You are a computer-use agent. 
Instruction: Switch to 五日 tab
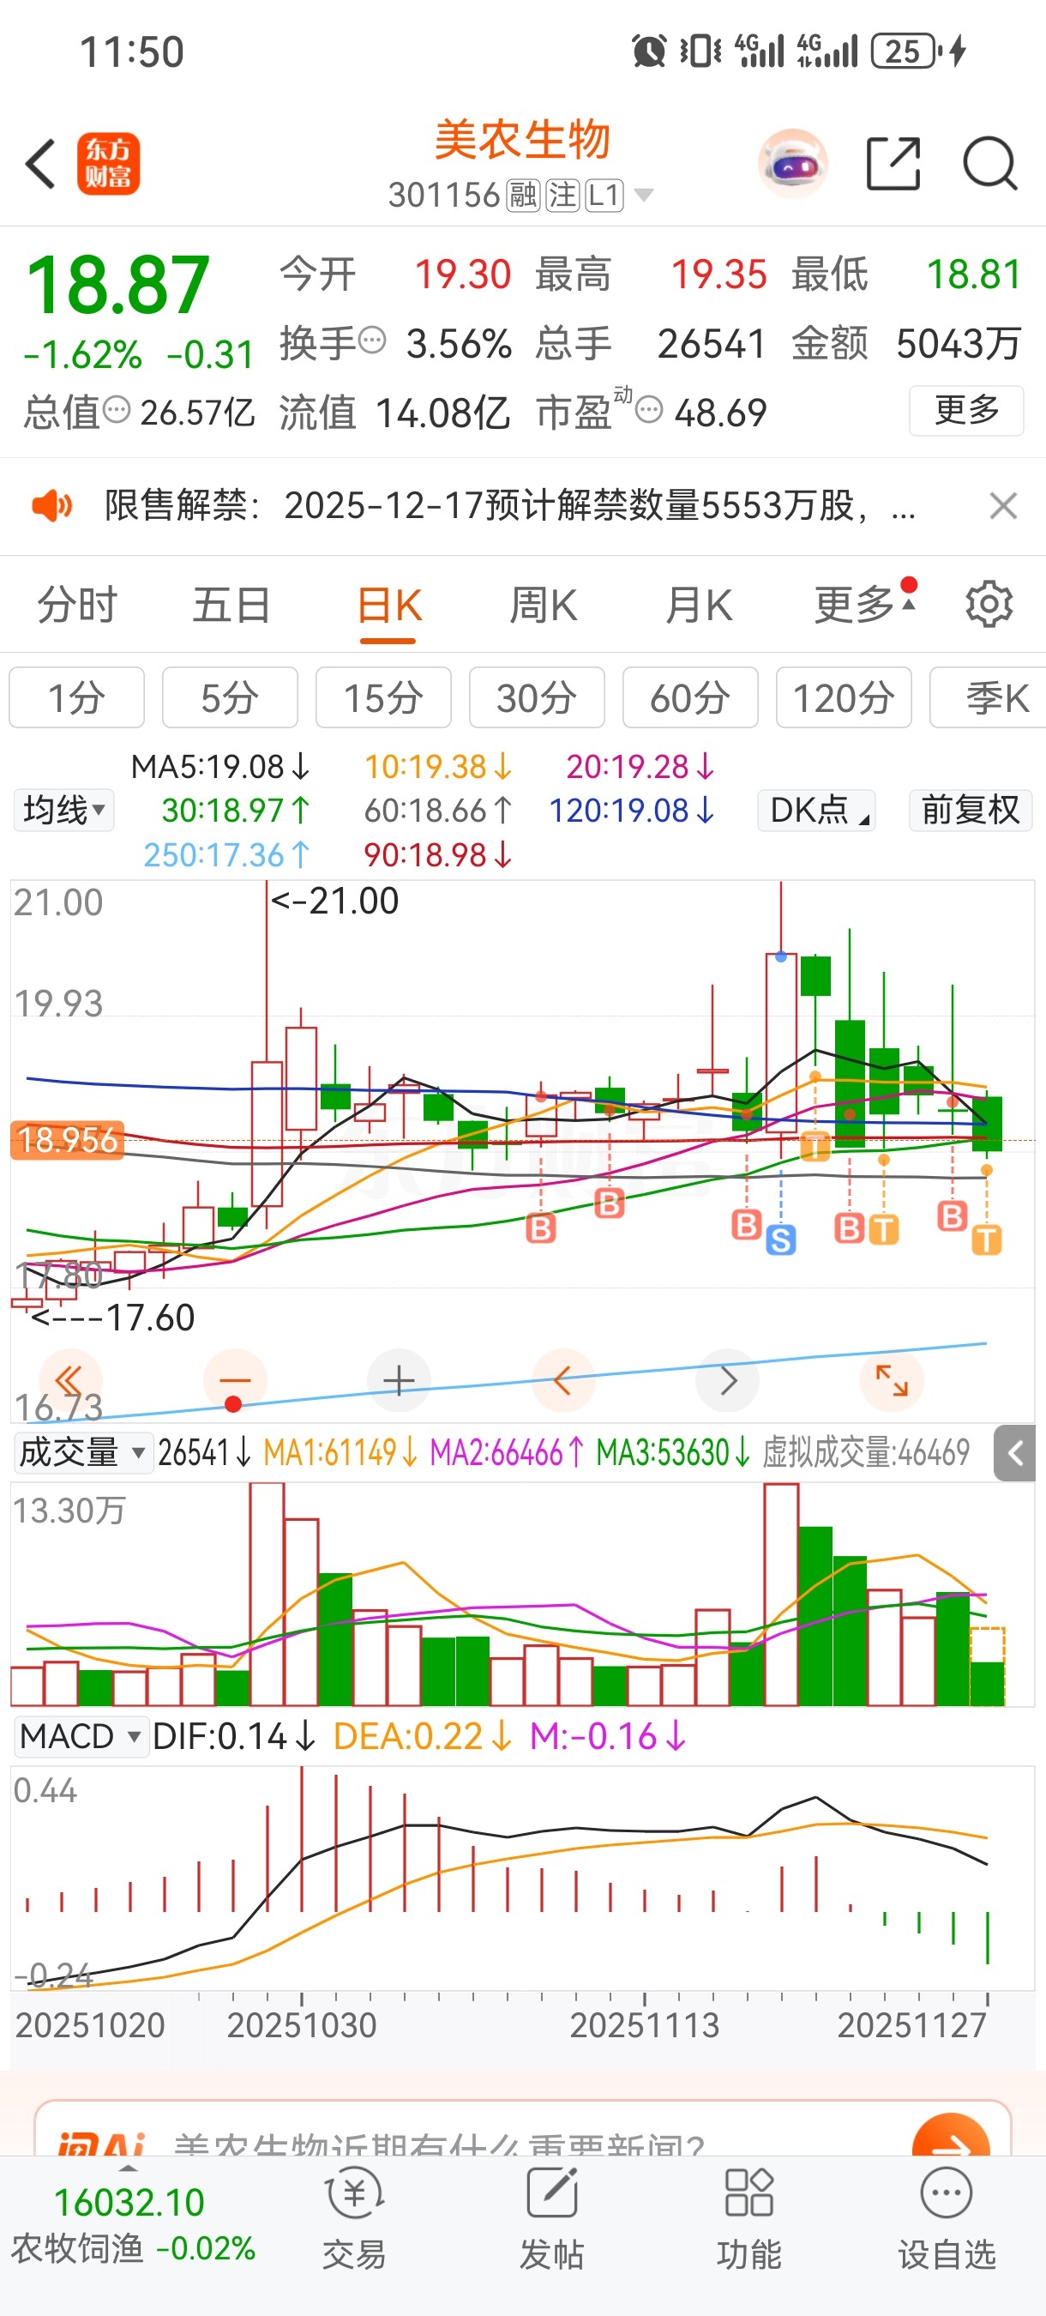coord(231,604)
